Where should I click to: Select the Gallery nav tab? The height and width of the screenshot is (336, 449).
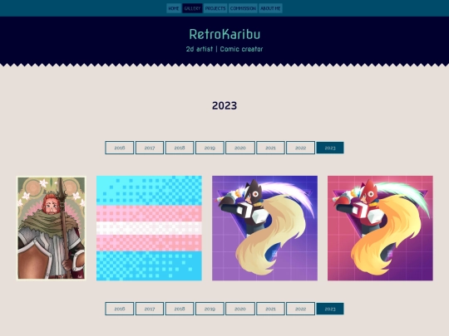tap(192, 8)
